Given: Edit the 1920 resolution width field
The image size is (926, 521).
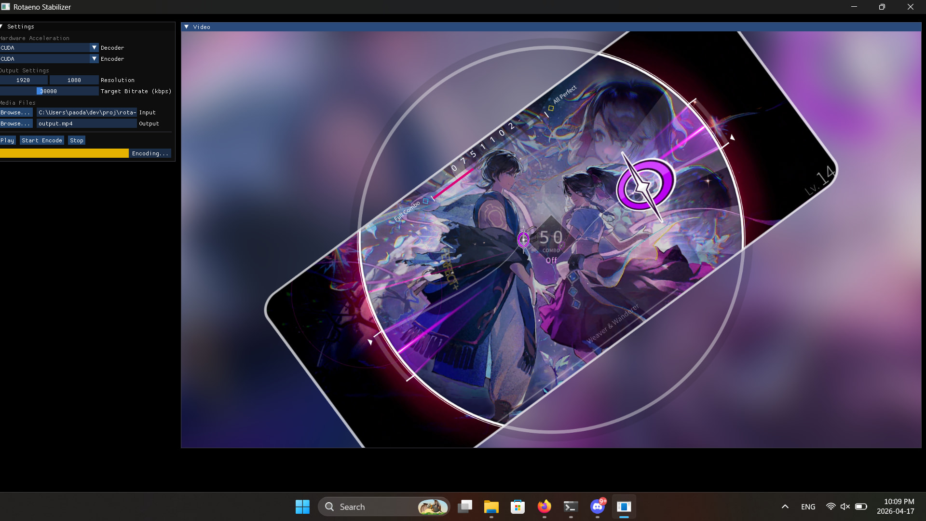Looking at the screenshot, I should (x=23, y=80).
